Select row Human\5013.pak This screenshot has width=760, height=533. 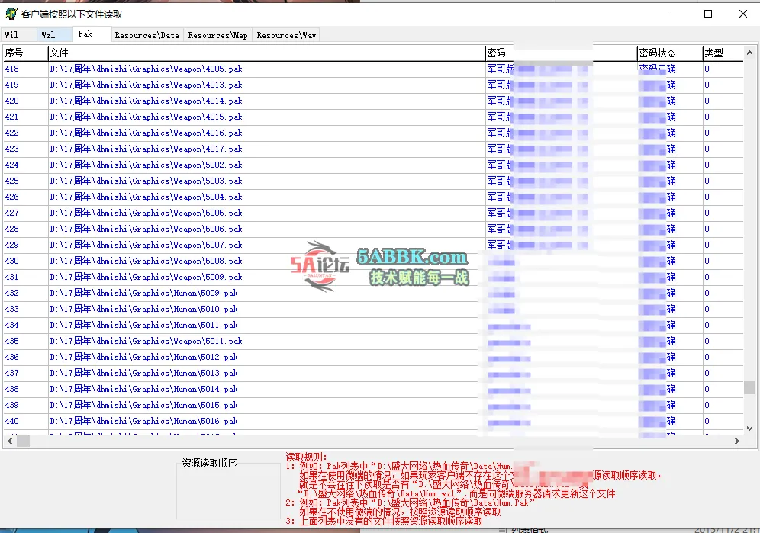pos(373,373)
